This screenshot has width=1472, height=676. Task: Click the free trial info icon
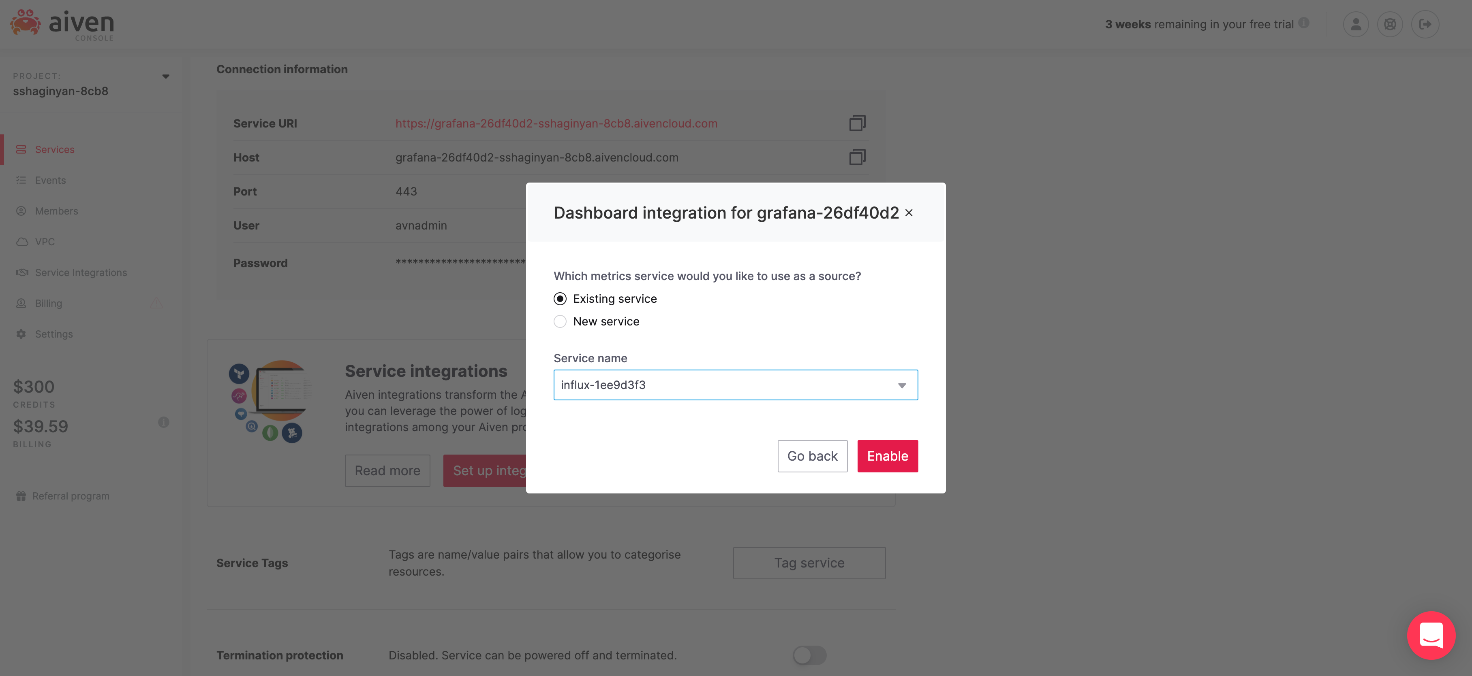pyautogui.click(x=1303, y=23)
